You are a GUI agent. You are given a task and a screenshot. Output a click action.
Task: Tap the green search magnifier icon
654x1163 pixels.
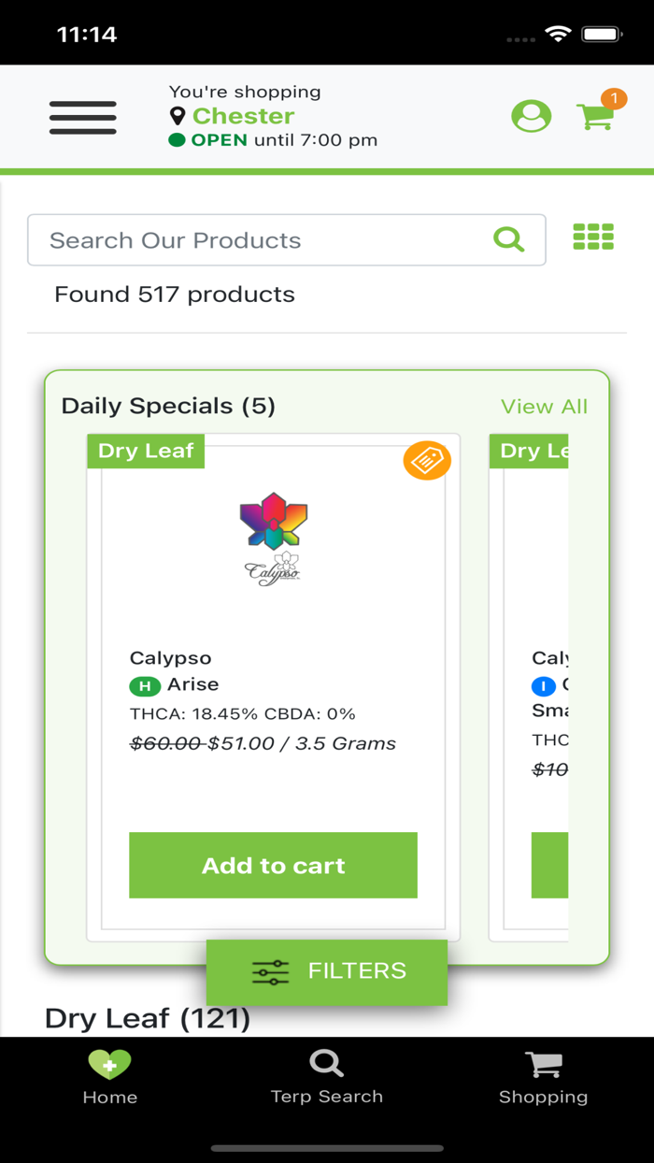tap(508, 240)
